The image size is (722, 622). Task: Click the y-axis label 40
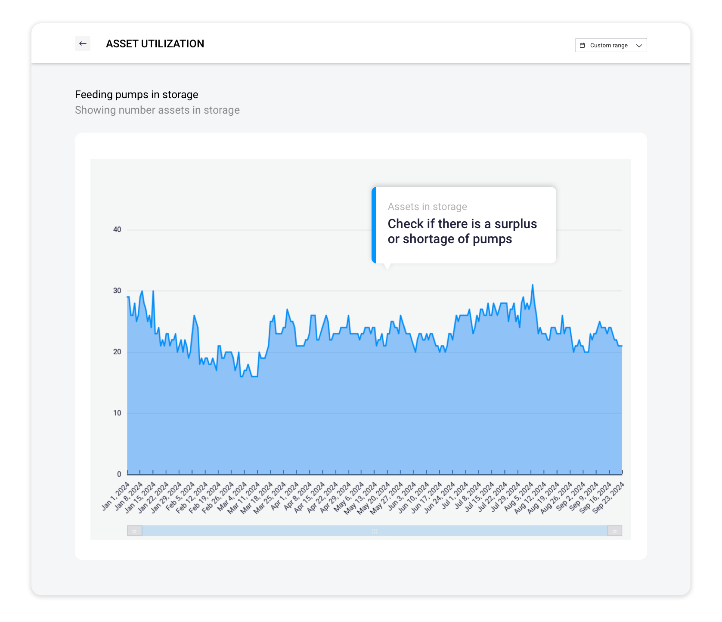(117, 229)
